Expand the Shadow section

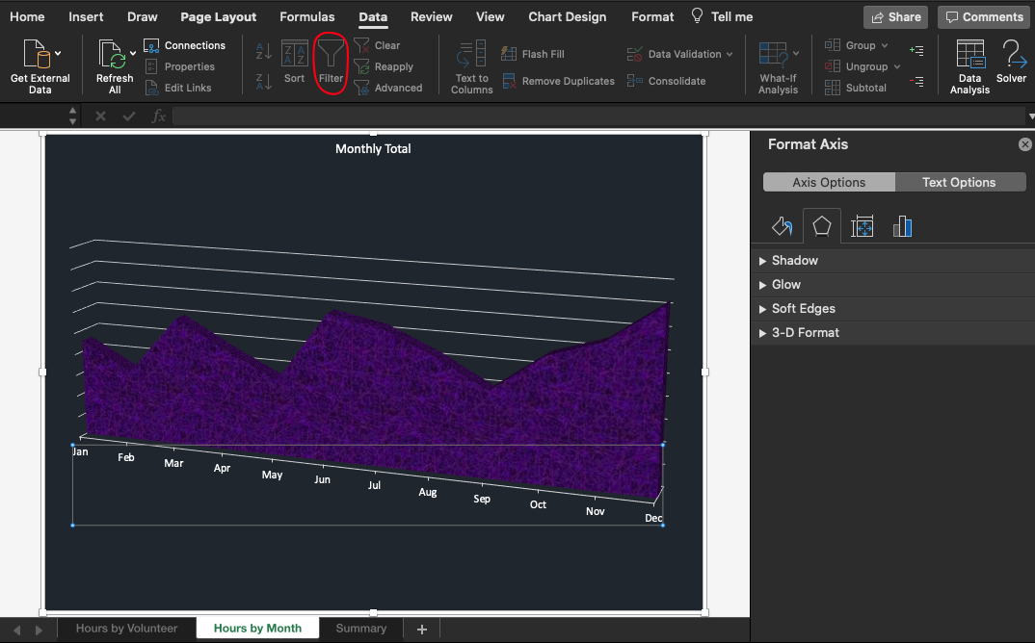point(794,261)
